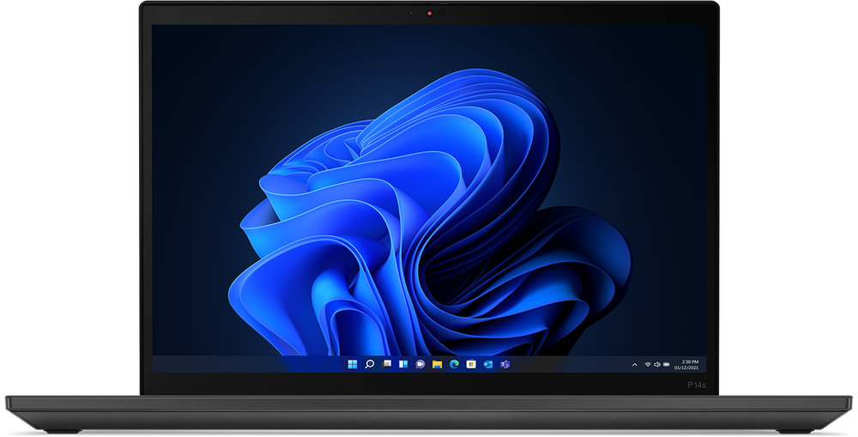Launch File Explorer from taskbar

coord(438,364)
